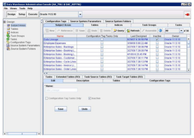Screen dimensions: 194x138
Task: Open the Tools menu
Action: tap(22, 8)
